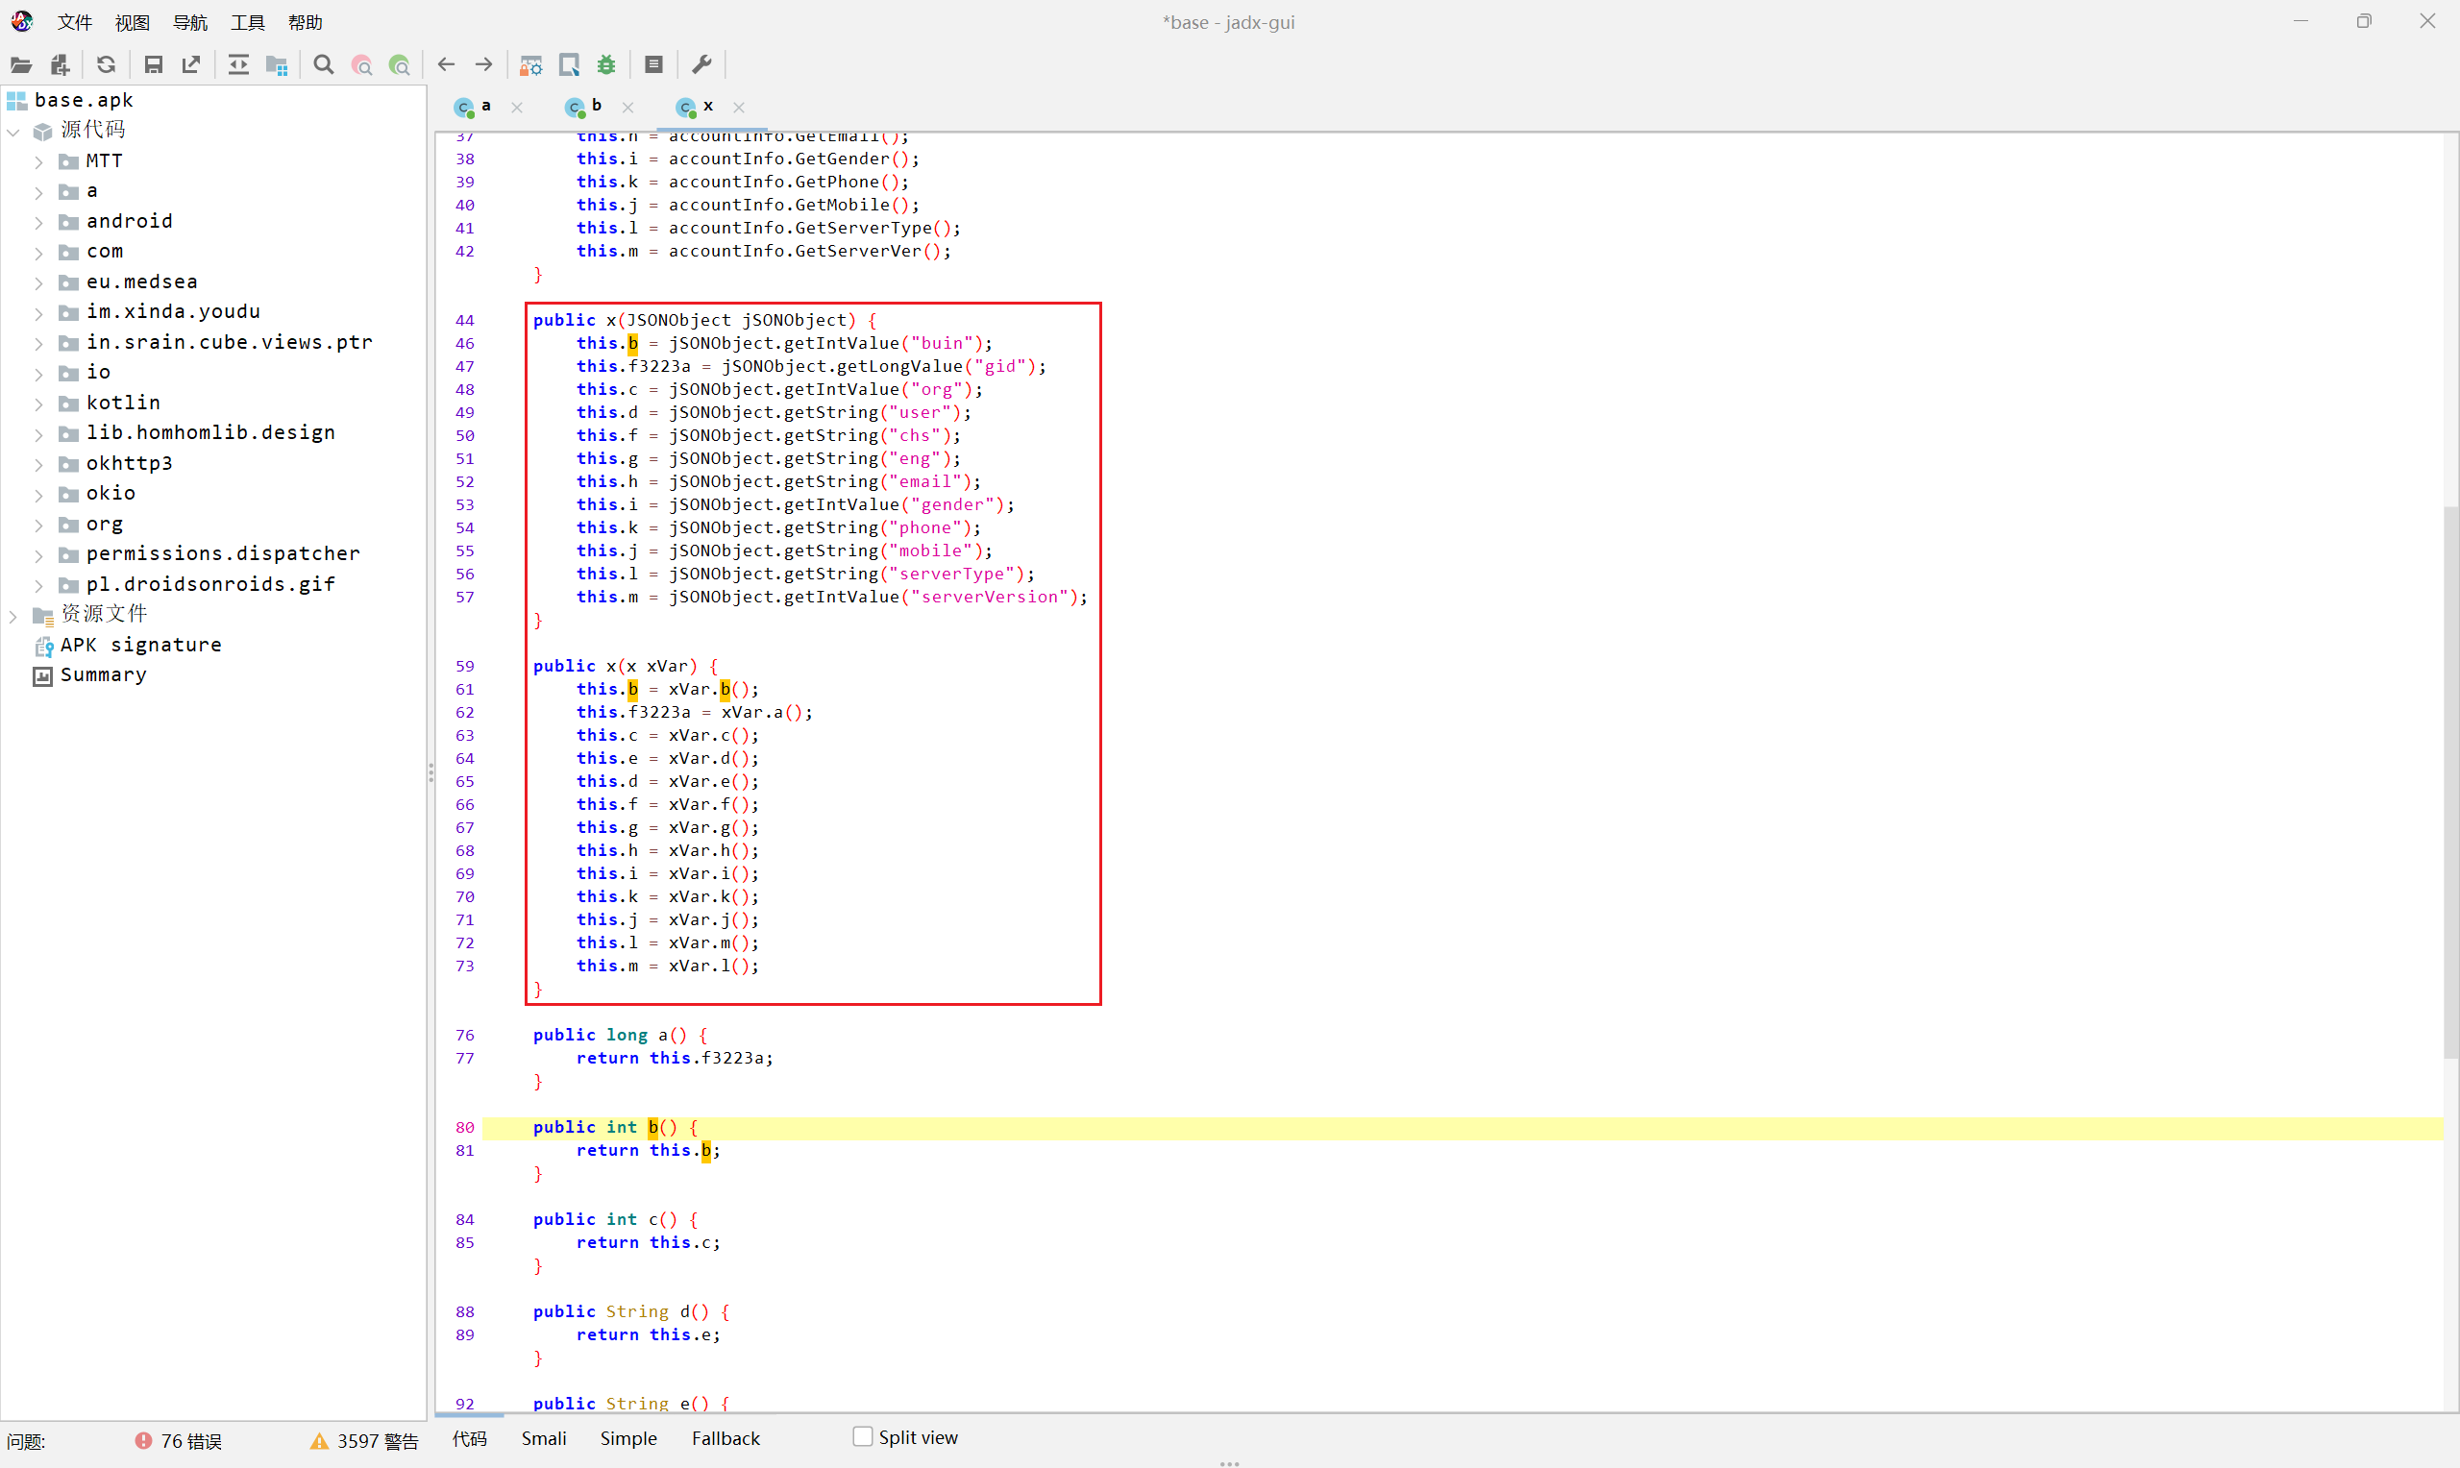Click the editor vertical scrollbar thumb
This screenshot has width=2460, height=1468.
click(2449, 781)
